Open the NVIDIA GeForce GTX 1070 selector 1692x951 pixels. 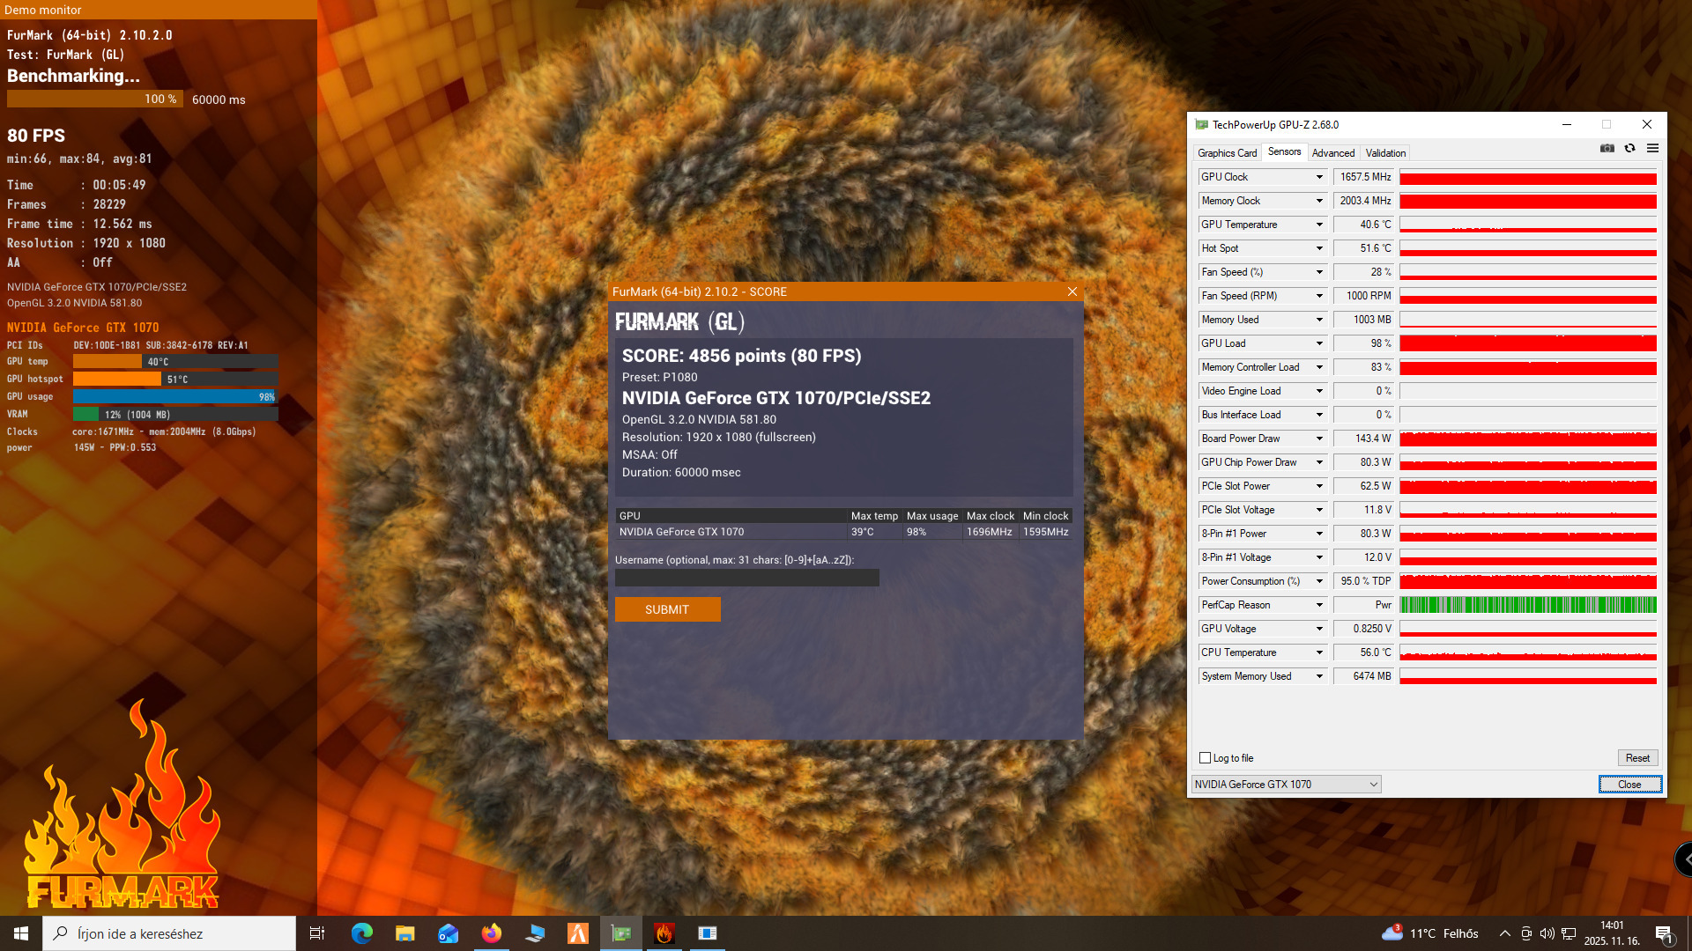point(1286,785)
